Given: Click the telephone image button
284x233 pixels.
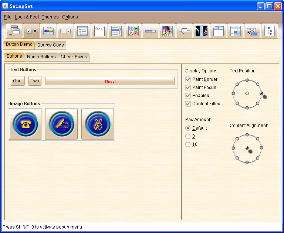Looking at the screenshot, I should coord(25,124).
